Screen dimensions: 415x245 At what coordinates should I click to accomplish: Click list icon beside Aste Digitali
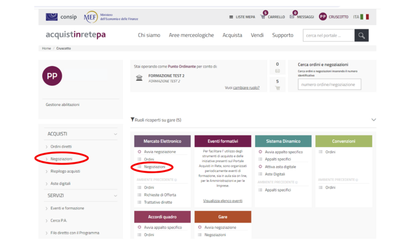(x=260, y=174)
